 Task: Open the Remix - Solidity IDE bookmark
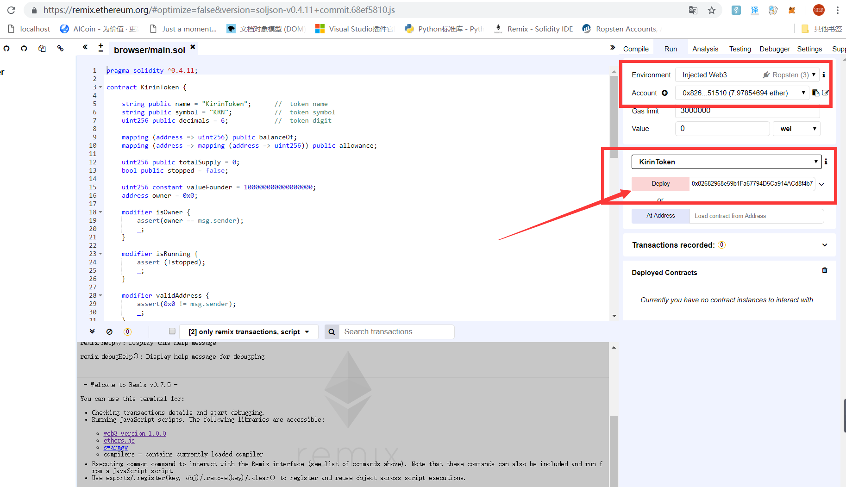click(x=533, y=29)
